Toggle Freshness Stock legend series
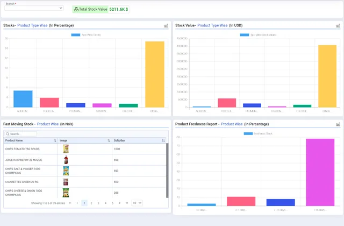The width and height of the screenshot is (344, 226). click(x=259, y=133)
